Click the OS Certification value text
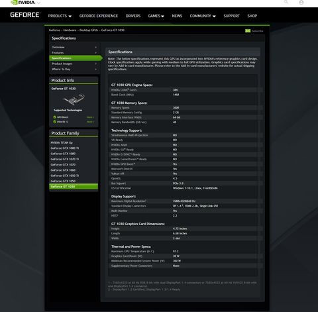 (x=195, y=188)
